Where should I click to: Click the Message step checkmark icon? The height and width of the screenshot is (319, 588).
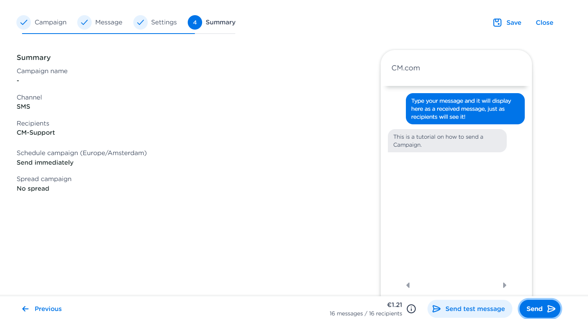click(x=84, y=22)
